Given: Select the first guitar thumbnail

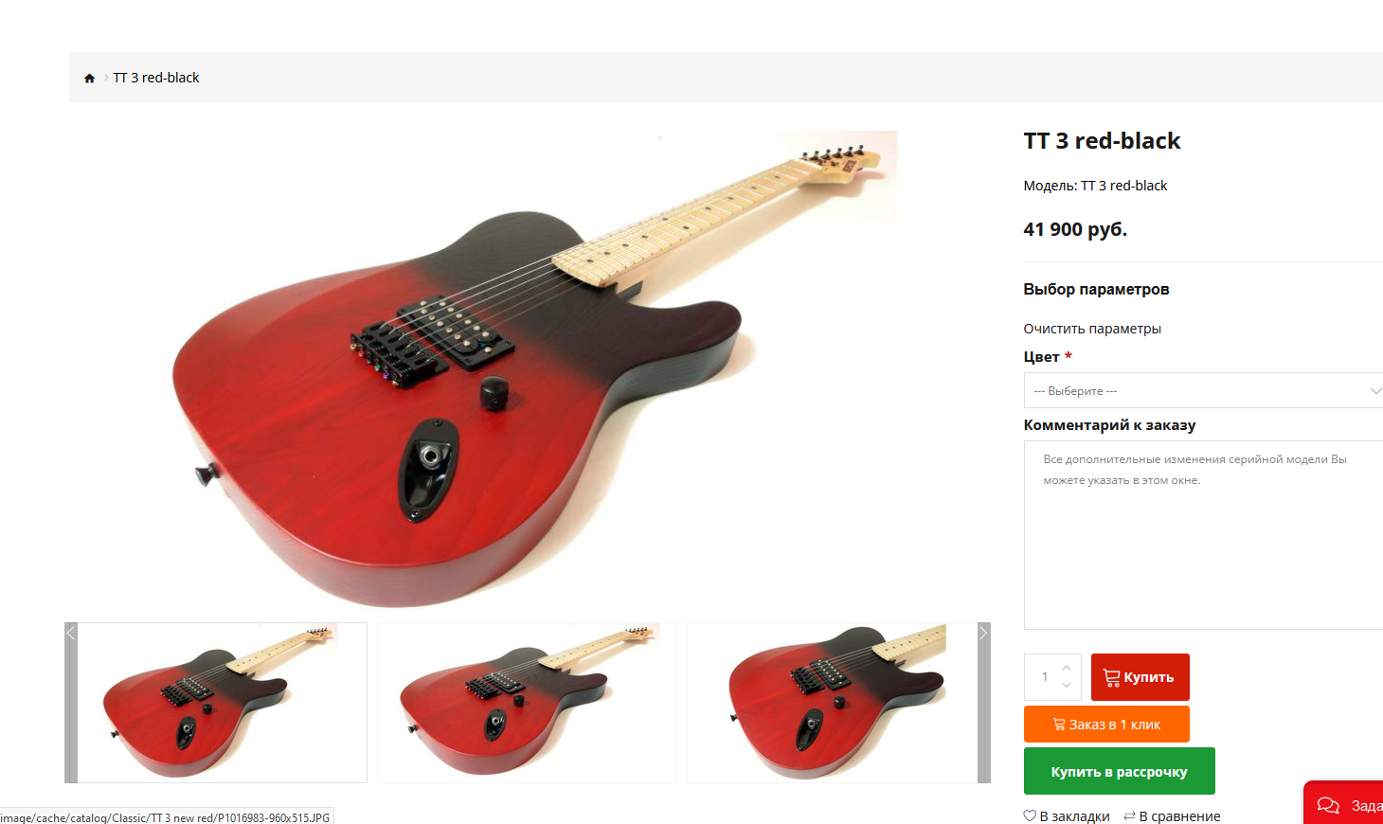Looking at the screenshot, I should coord(222,703).
